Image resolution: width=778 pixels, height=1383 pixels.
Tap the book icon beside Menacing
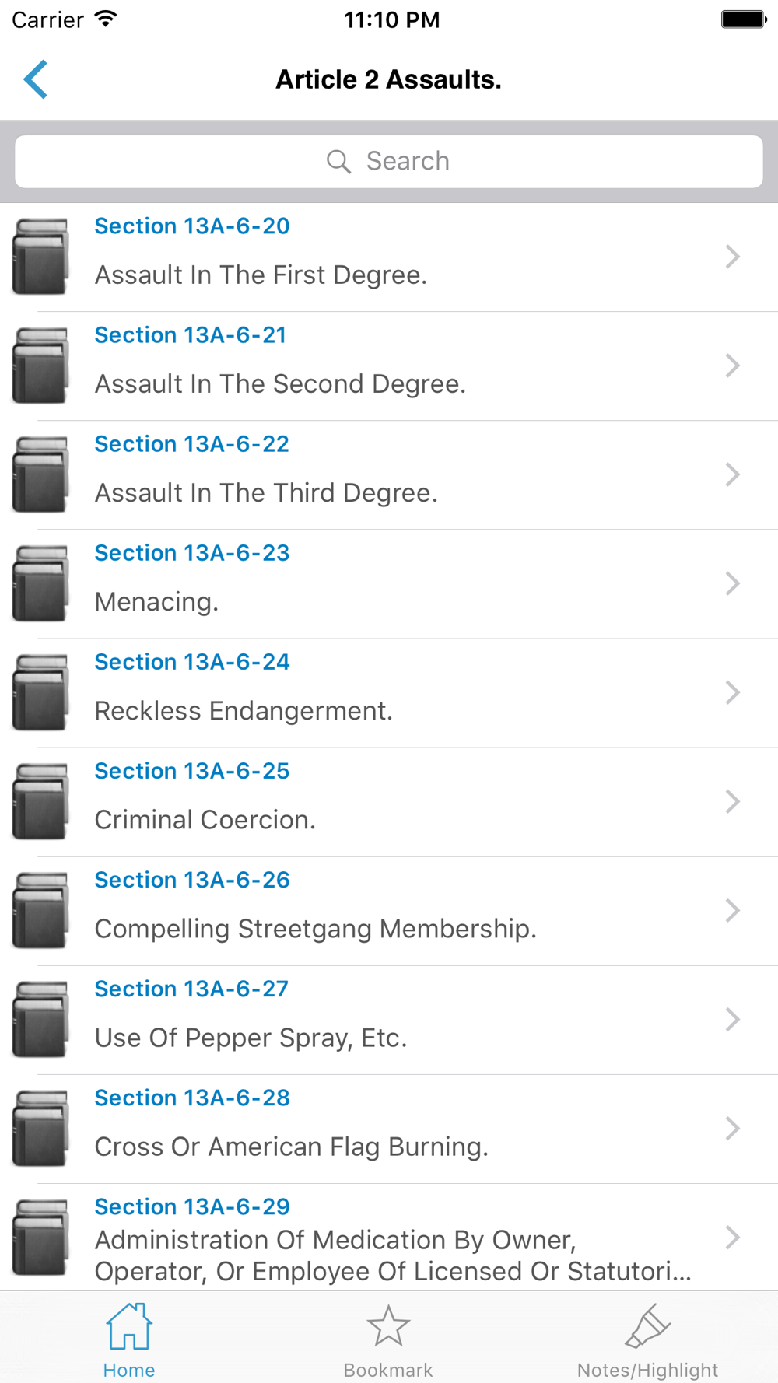40,583
